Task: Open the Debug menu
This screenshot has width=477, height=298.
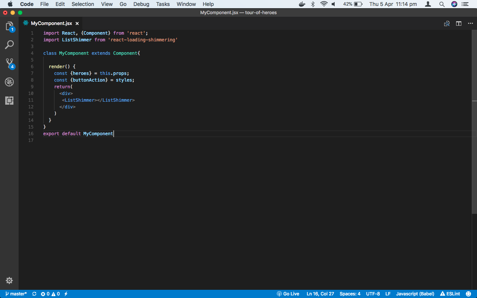Action: pyautogui.click(x=141, y=4)
